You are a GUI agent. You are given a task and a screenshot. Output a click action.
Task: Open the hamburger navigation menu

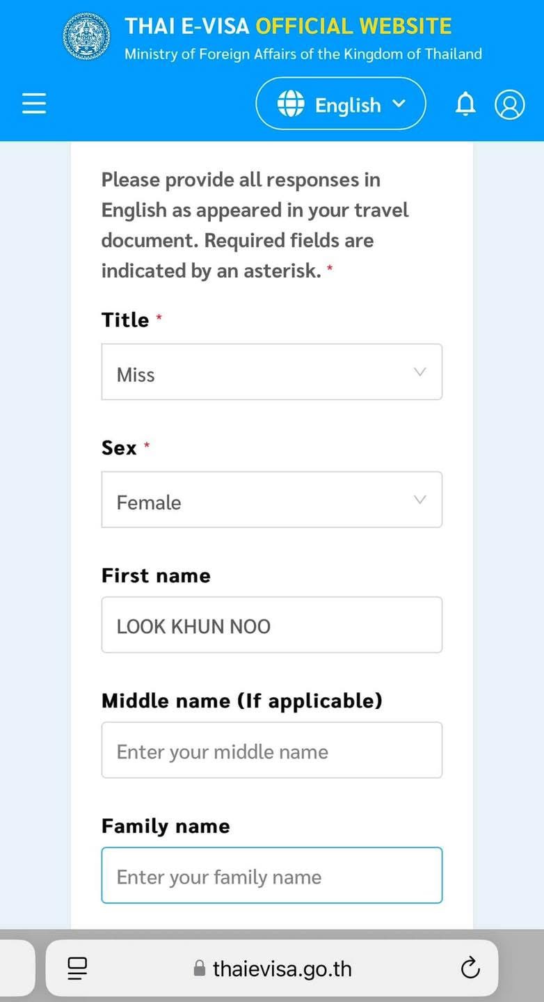pos(34,104)
